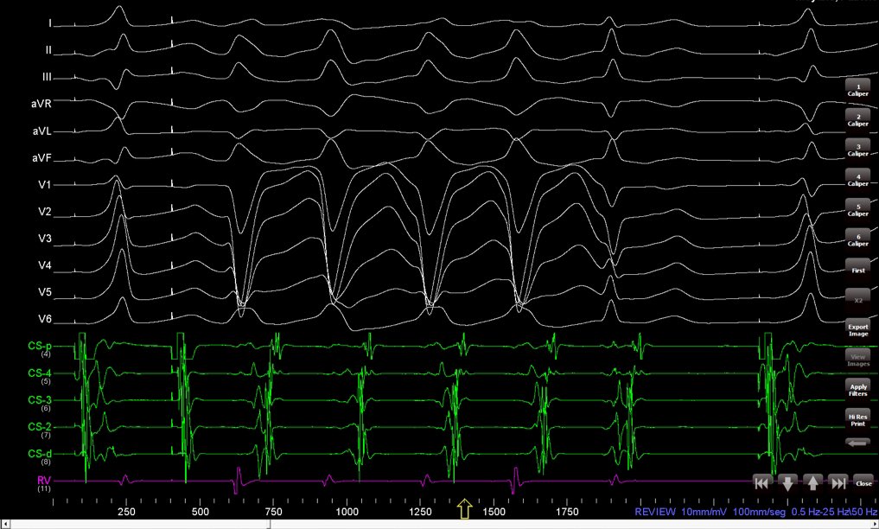Click the back arrow icon below Hi Res Print
The height and width of the screenshot is (529, 879).
click(857, 443)
